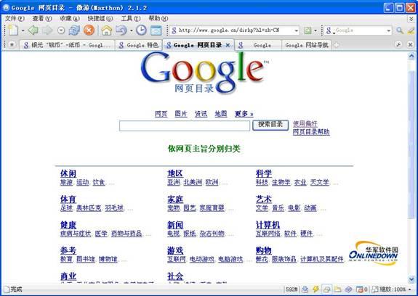Open the 图片 link above search box
The width and height of the screenshot is (418, 296).
(181, 114)
